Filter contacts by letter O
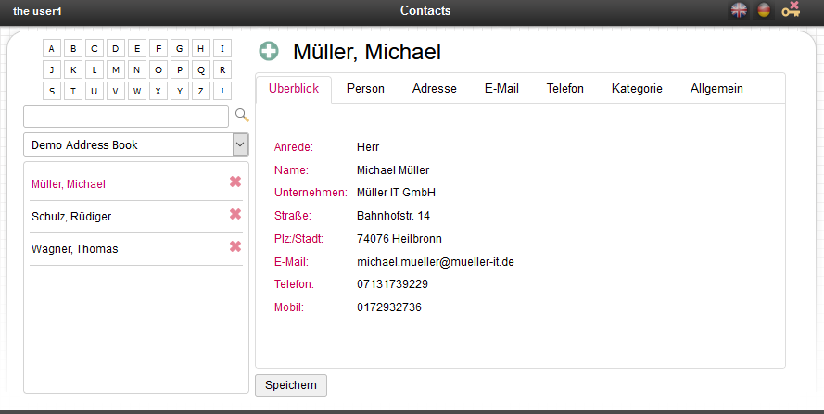 coord(158,69)
